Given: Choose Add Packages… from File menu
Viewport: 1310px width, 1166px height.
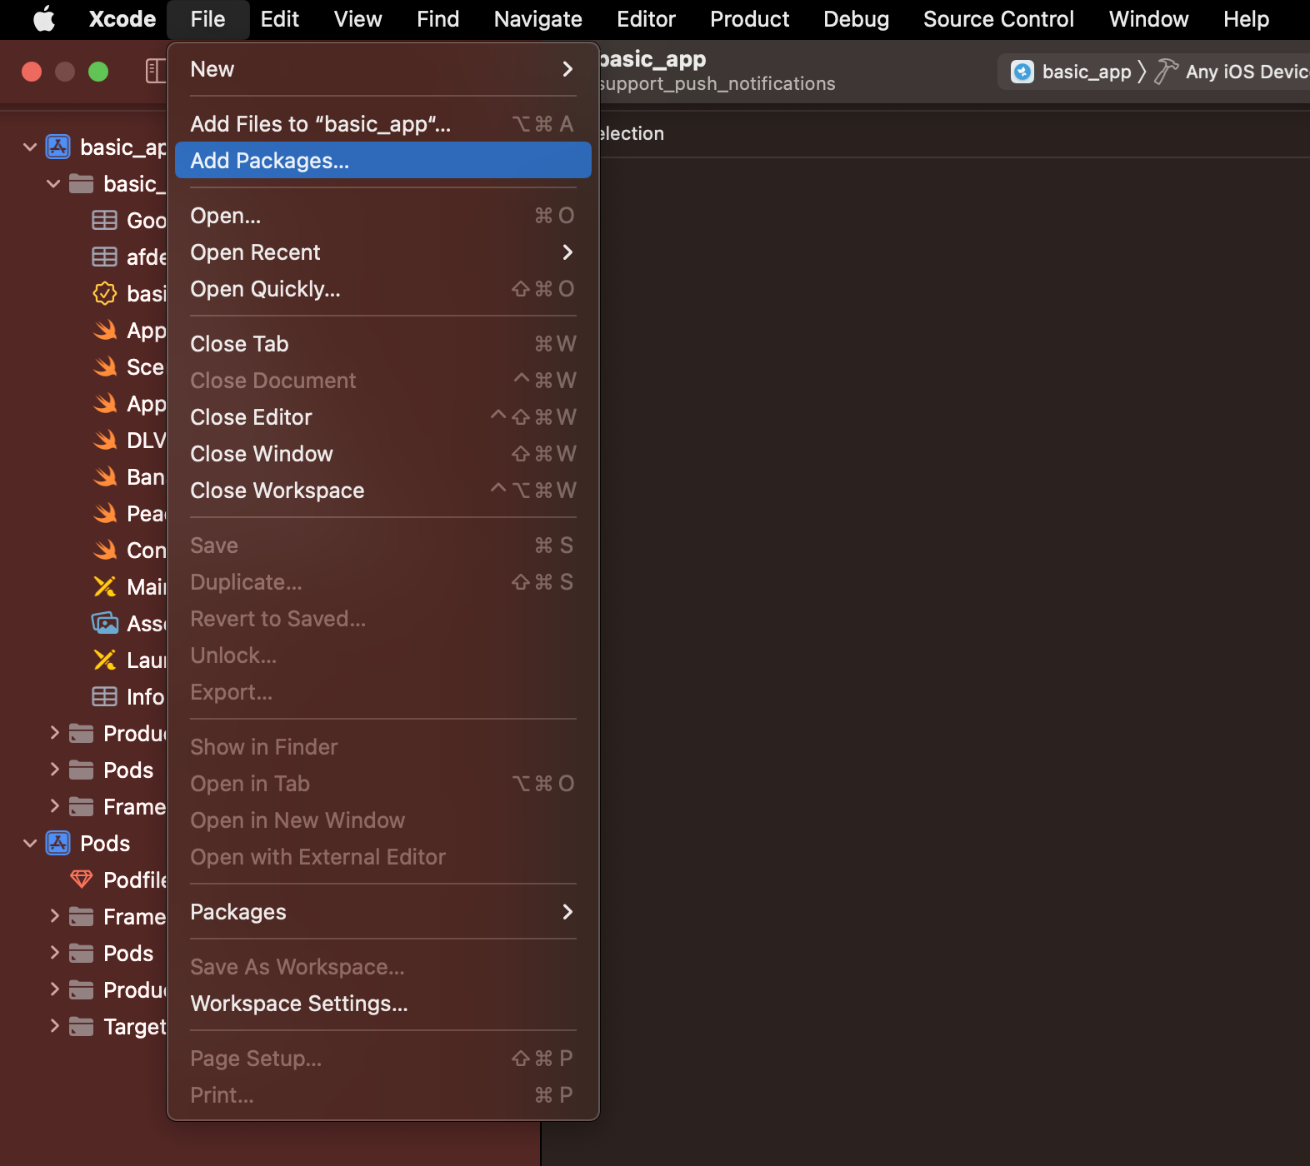Looking at the screenshot, I should coord(383,160).
